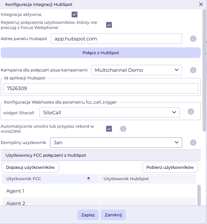This screenshot has width=207, height=224.
Task: Toggle Automatycznie utwórz rekord w miniCRM checkbox
Action: (109, 129)
